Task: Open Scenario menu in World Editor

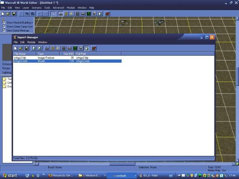Action: click(x=37, y=7)
